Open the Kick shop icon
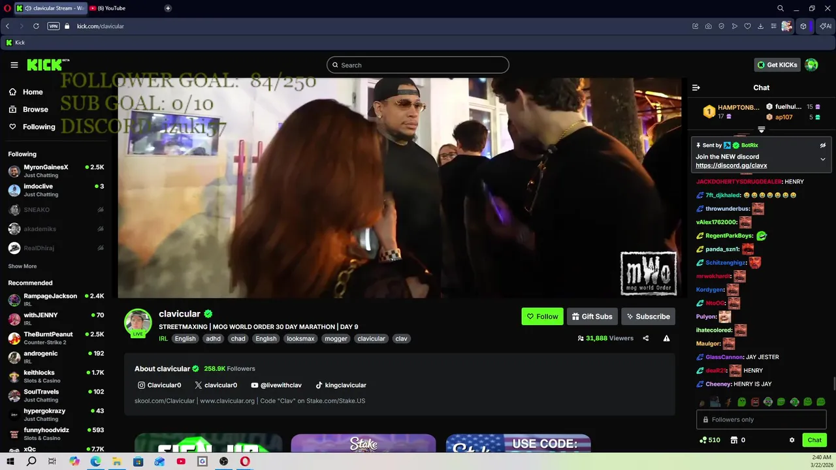 pyautogui.click(x=733, y=440)
